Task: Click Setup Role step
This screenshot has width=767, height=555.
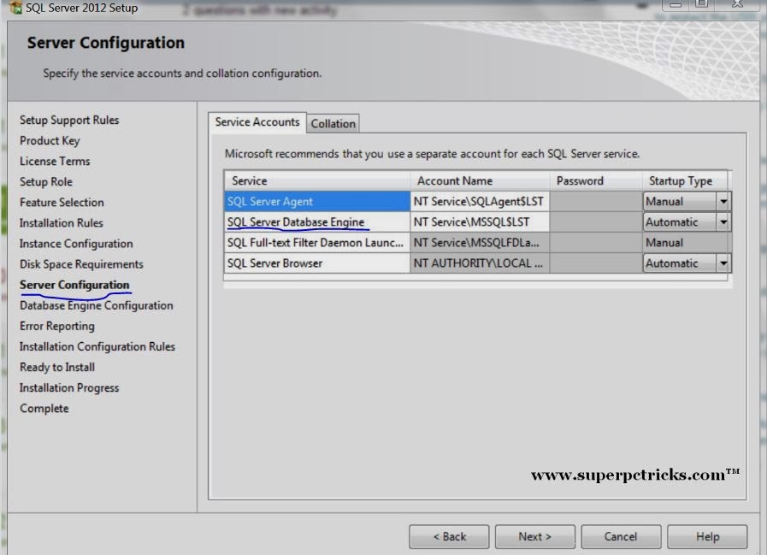Action: point(46,181)
